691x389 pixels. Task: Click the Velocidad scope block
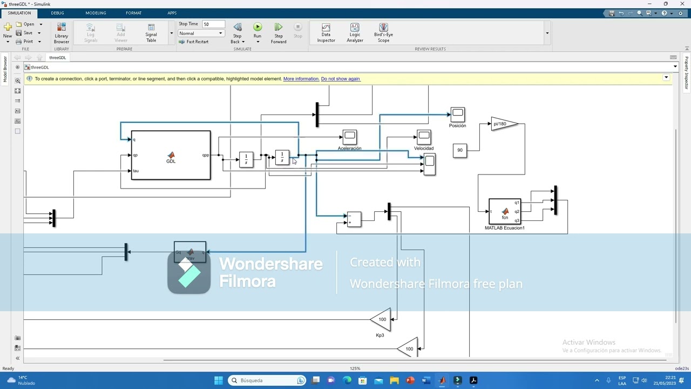click(x=424, y=137)
